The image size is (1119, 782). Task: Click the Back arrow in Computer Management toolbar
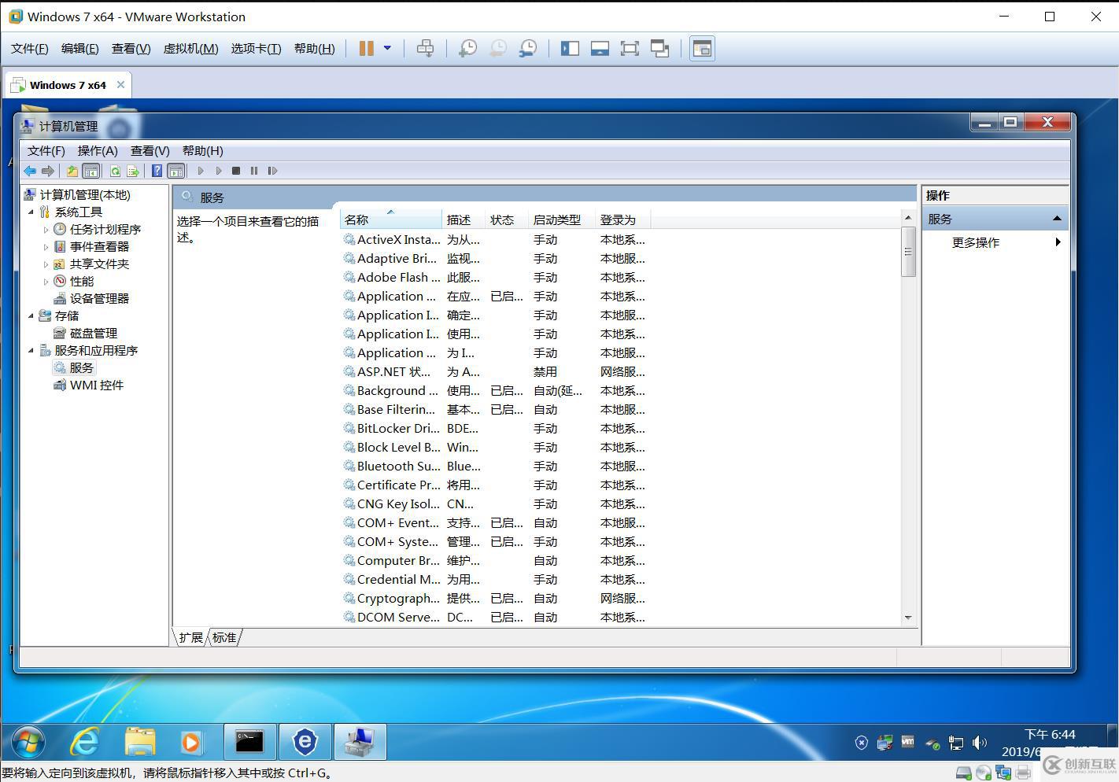tap(30, 171)
